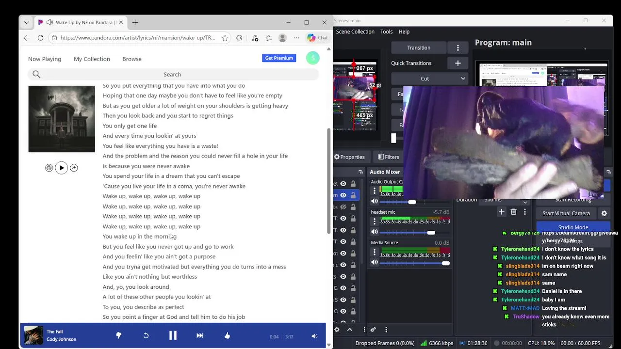Open the Pandora profile avatar
This screenshot has height=349, width=621.
click(x=313, y=58)
